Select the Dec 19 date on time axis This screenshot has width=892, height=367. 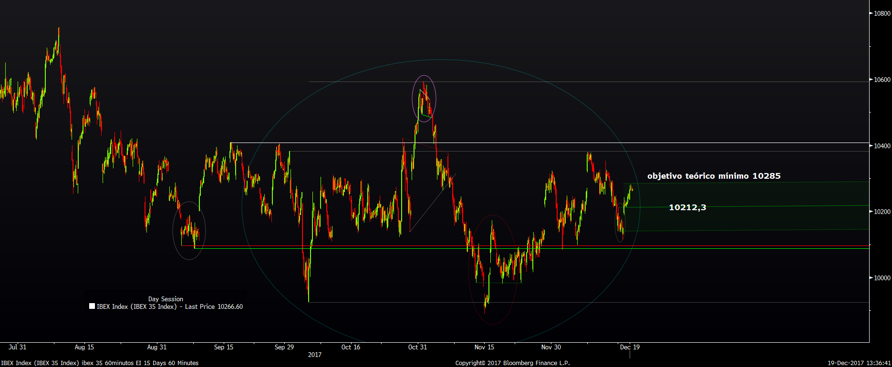(x=630, y=347)
